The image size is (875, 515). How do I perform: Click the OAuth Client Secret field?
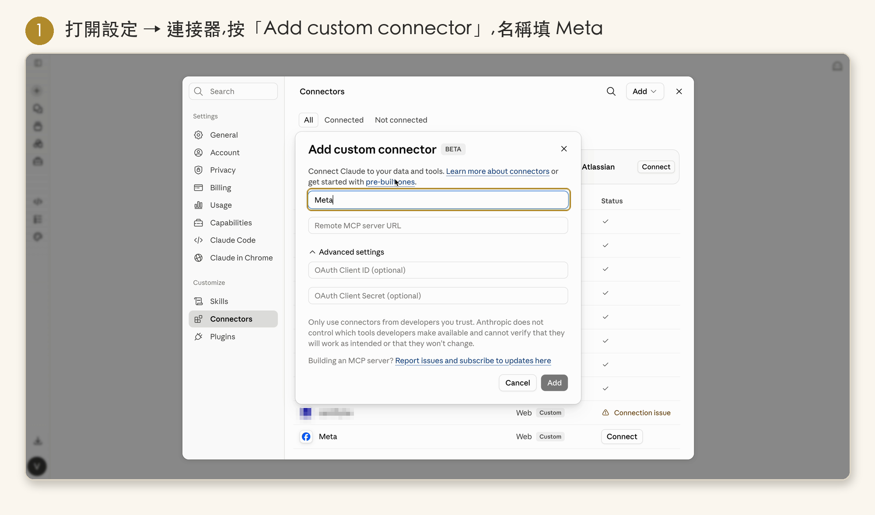coord(438,296)
